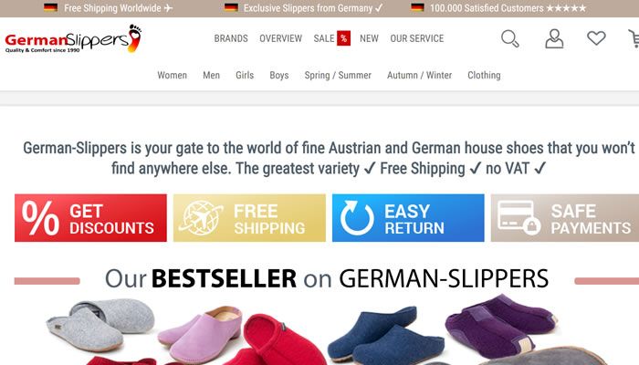The height and width of the screenshot is (365, 639).
Task: Open the Our Service menu
Action: (417, 38)
